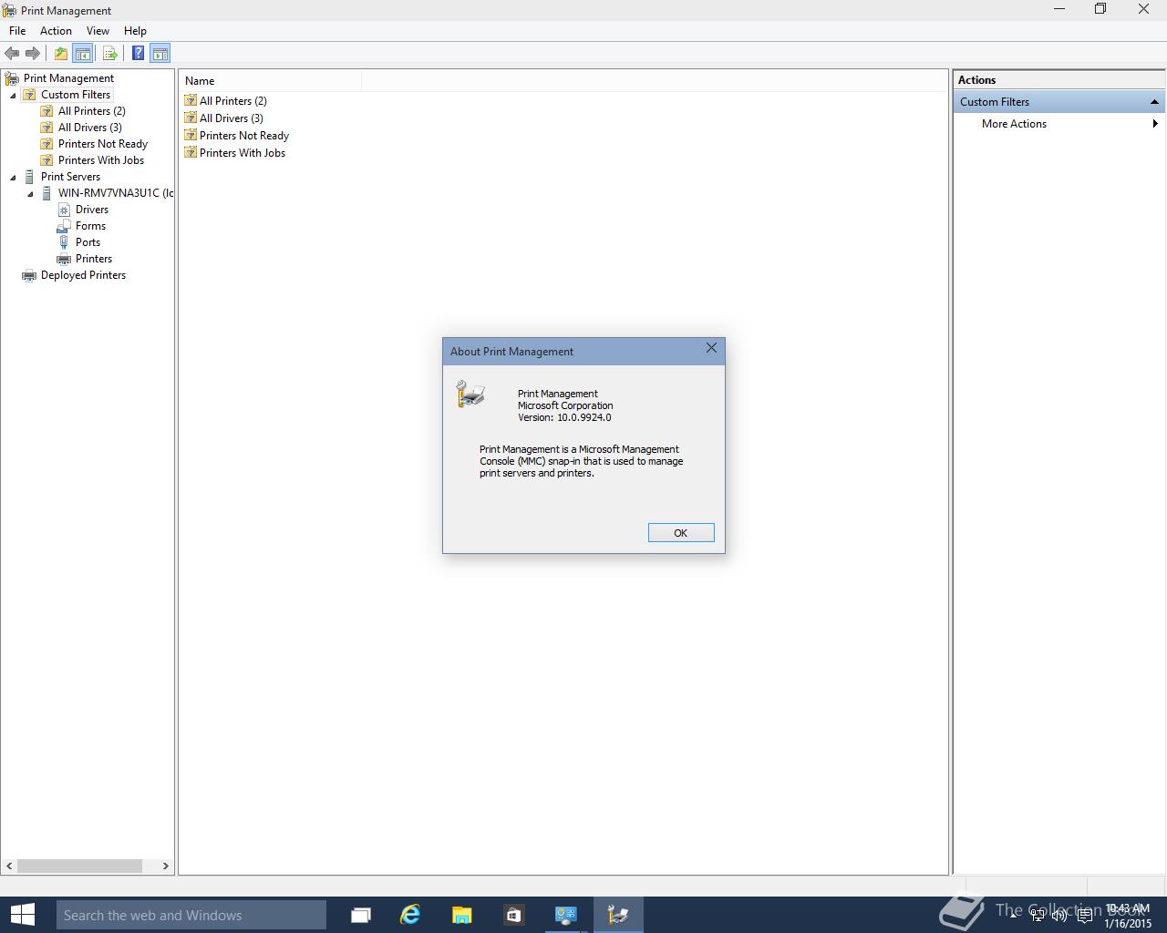Image resolution: width=1167 pixels, height=933 pixels.
Task: Select Drivers under the server node
Action: (92, 210)
